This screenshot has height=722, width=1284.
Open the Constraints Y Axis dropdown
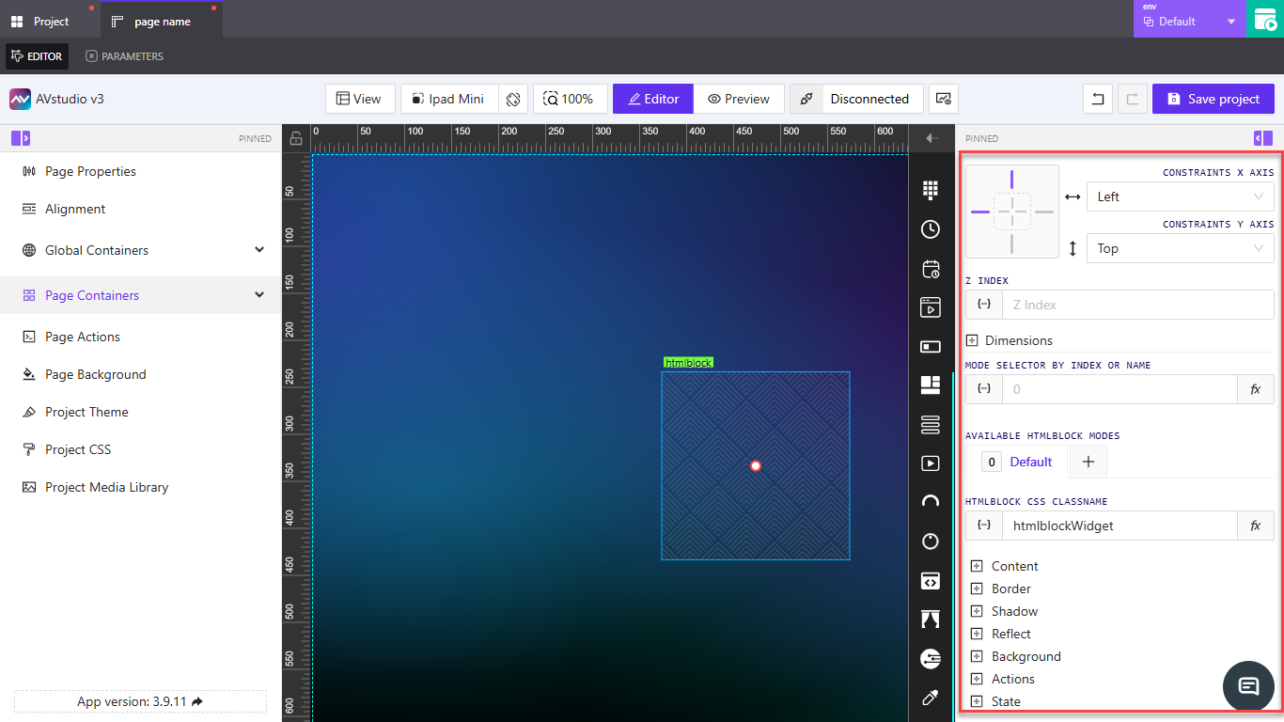(x=1180, y=248)
